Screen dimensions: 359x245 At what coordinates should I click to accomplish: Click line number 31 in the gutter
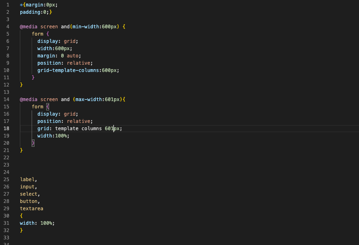click(x=6, y=223)
